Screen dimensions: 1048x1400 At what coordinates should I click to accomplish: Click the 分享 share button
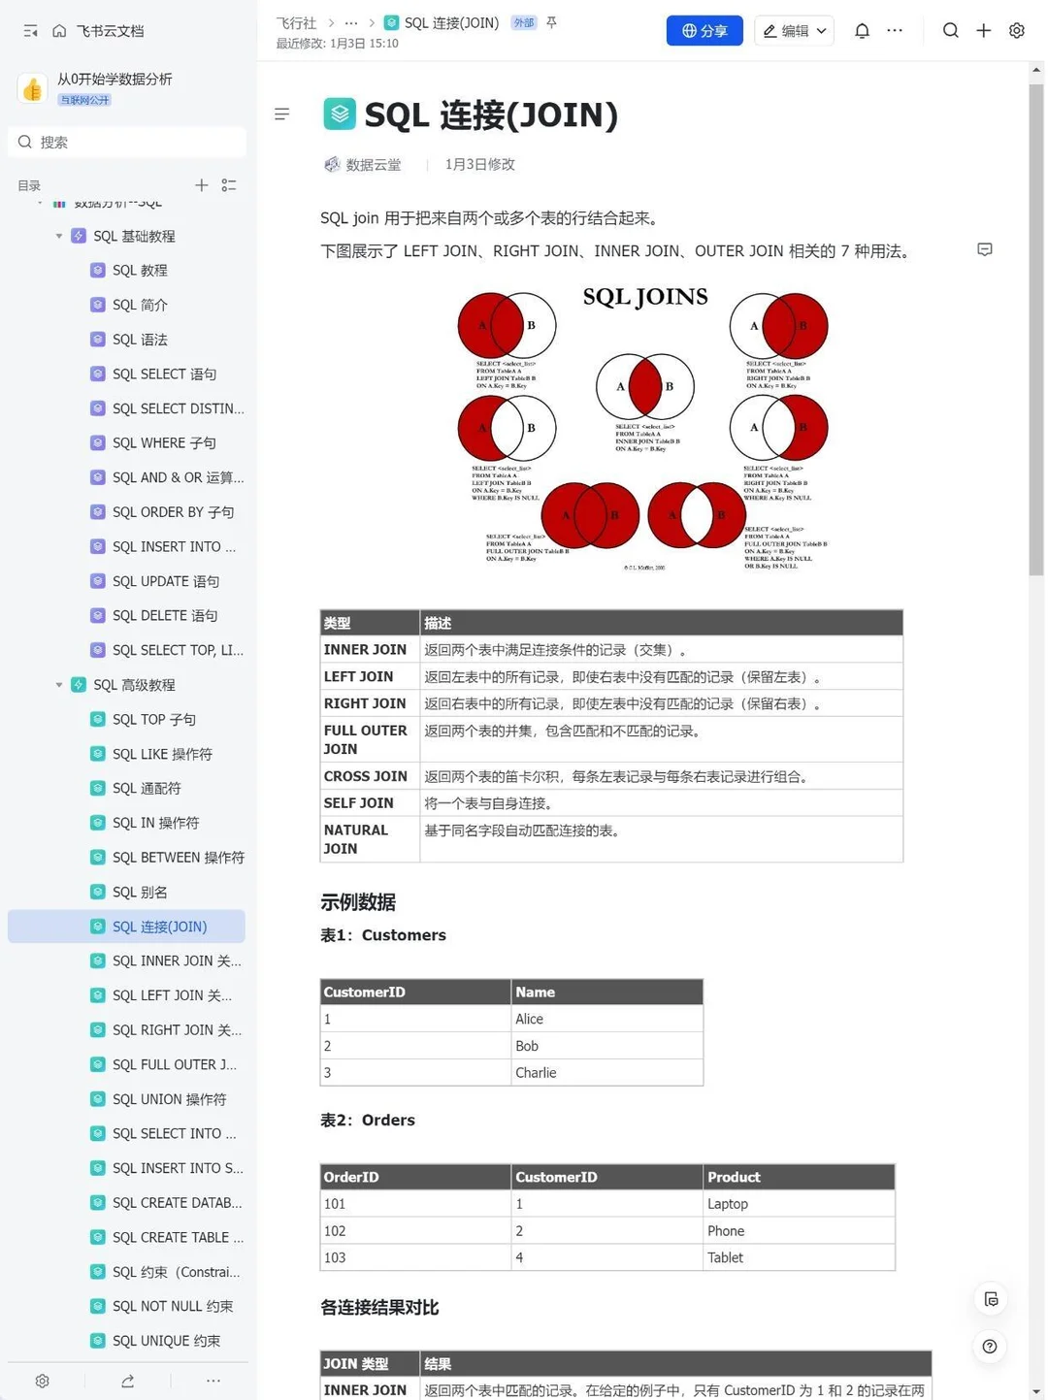coord(704,30)
